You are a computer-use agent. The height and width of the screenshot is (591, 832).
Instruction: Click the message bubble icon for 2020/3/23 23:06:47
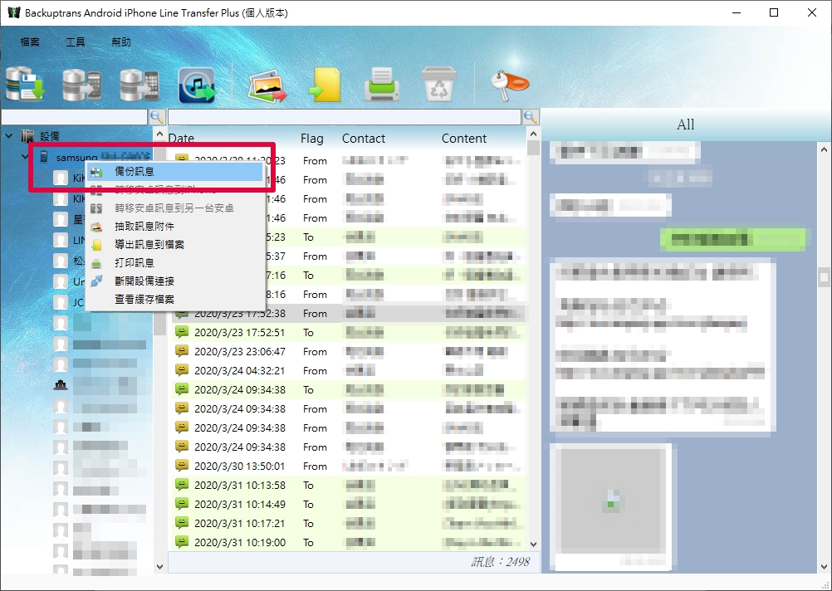tap(182, 351)
